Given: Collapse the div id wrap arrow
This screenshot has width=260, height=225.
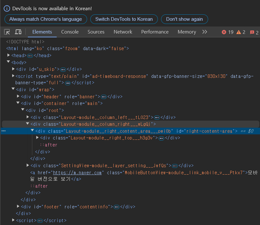Looking at the screenshot, I should point(13,89).
